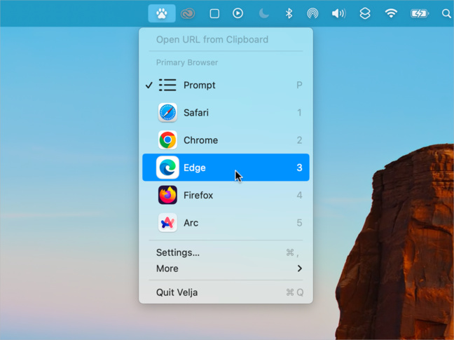Viewport: 454px width, 340px height.
Task: Click the rounded square menu bar icon
Action: pos(214,13)
